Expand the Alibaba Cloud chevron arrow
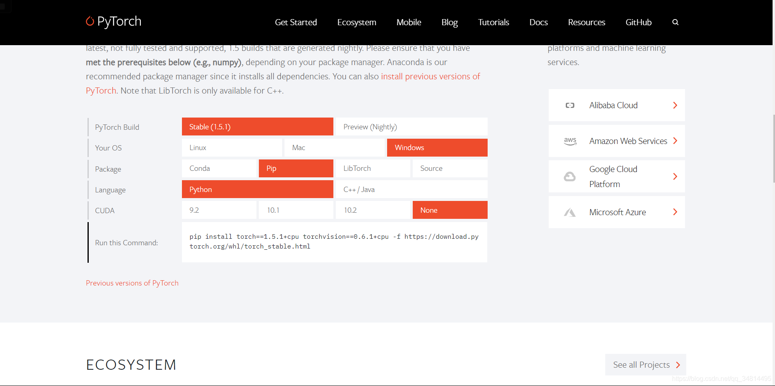This screenshot has height=386, width=775. click(x=675, y=105)
